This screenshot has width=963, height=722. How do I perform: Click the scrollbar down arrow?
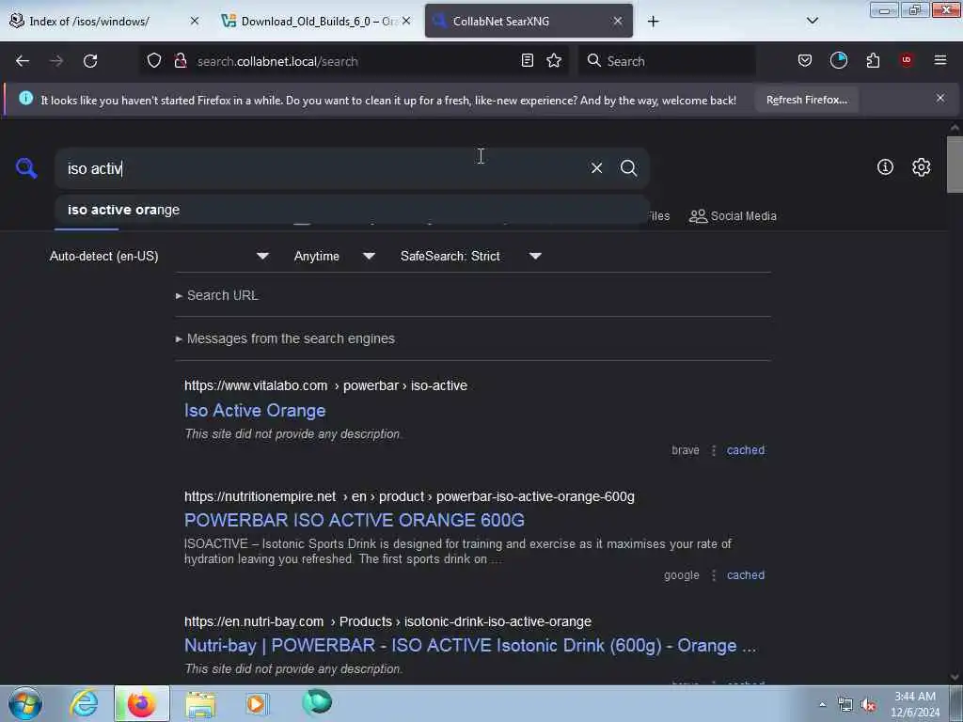tap(955, 677)
